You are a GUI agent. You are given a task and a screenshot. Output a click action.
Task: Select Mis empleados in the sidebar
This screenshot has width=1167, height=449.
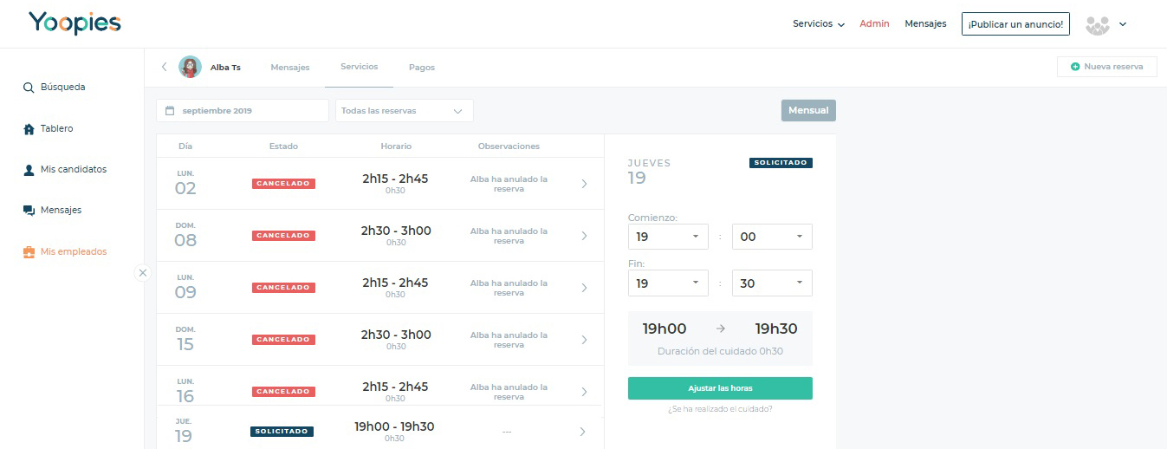coord(74,252)
